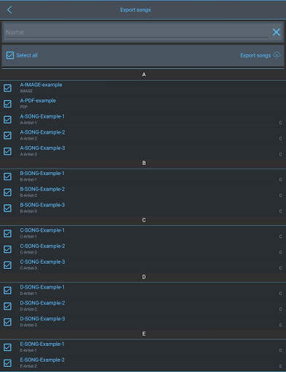Viewport: 286px width, 372px height.
Task: Uncheck the B-SONG-Example-1 checkbox
Action: point(7,177)
